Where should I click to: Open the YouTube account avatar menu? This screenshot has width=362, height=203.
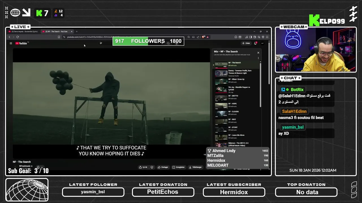pyautogui.click(x=262, y=43)
